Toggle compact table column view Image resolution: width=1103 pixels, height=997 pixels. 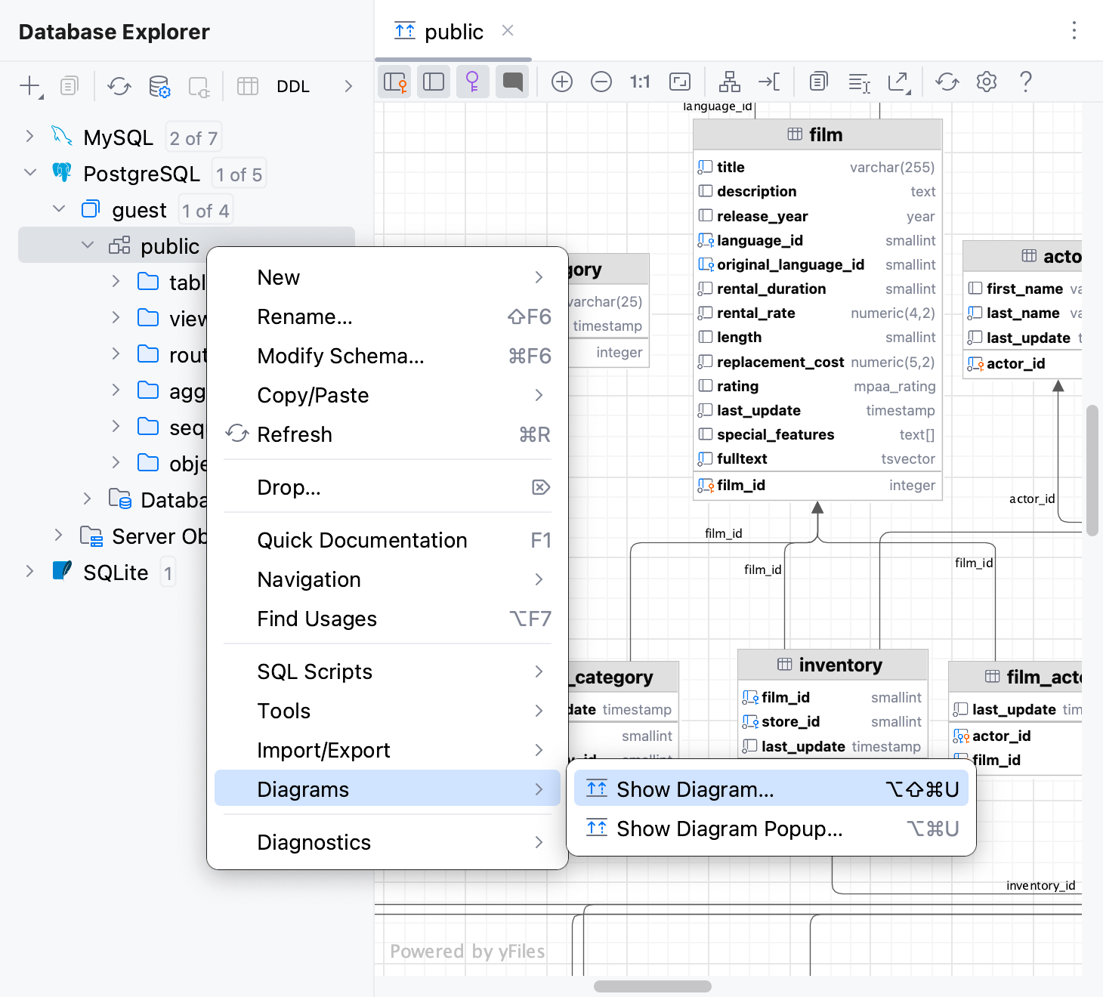(x=433, y=82)
